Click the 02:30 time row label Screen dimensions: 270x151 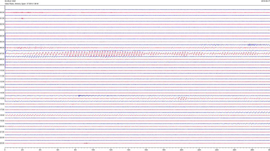point(2,24)
